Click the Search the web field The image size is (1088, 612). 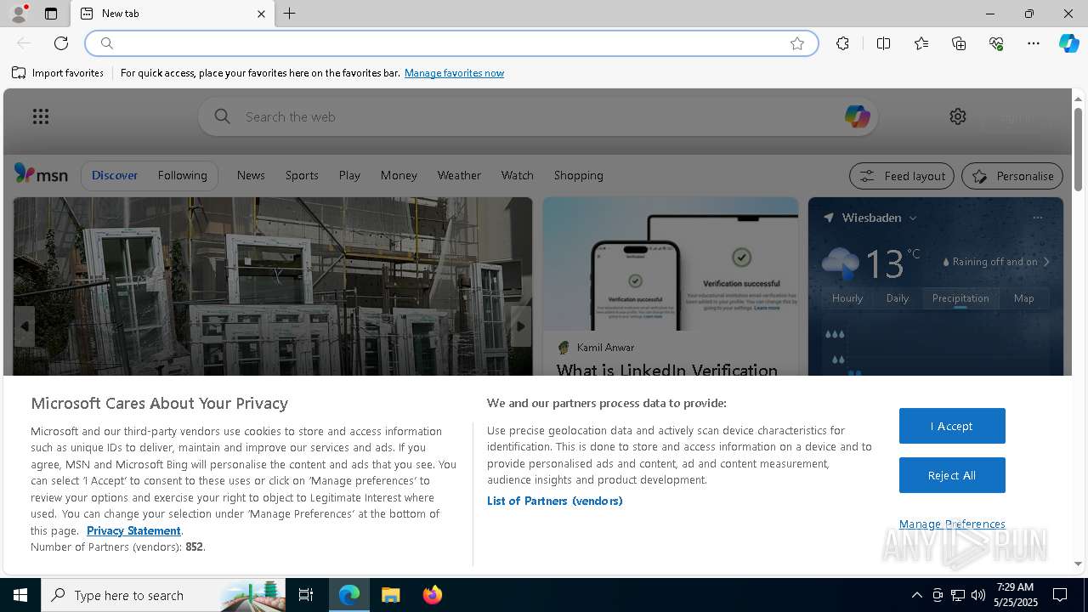coord(538,116)
